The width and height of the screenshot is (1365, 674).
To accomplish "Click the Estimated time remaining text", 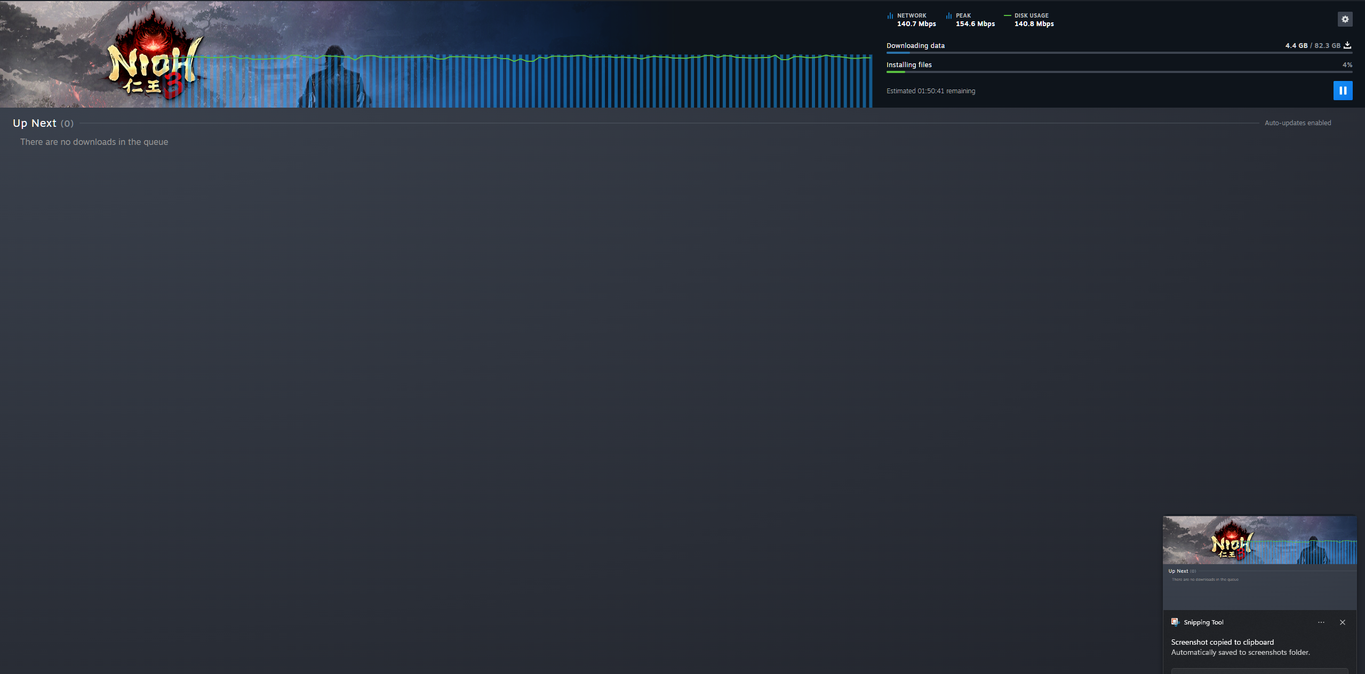I will [x=930, y=91].
